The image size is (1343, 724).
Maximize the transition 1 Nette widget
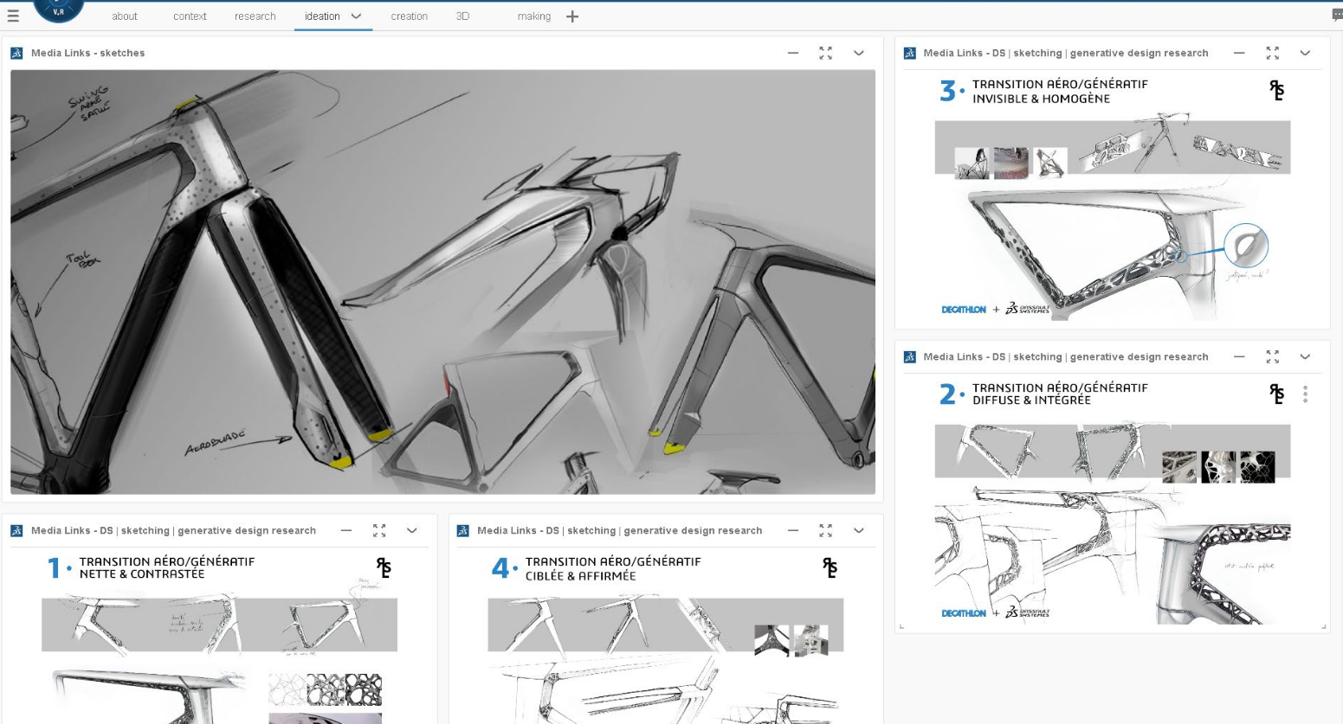[x=379, y=530]
